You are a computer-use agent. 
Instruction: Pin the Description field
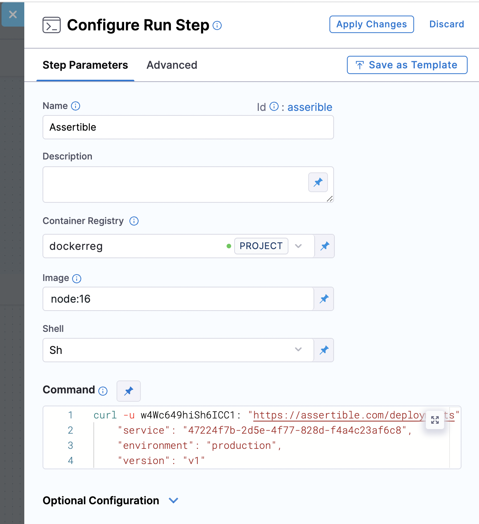(318, 182)
